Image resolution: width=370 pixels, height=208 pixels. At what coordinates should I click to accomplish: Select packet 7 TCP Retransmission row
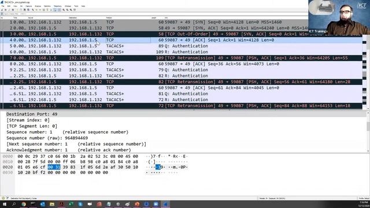coord(181,58)
